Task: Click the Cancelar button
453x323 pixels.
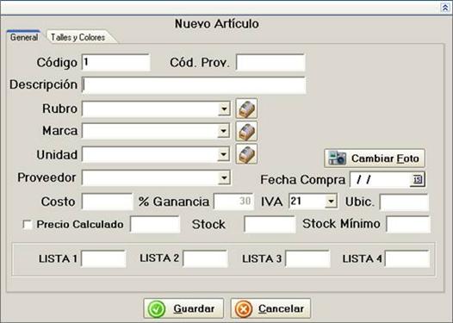Action: click(270, 308)
